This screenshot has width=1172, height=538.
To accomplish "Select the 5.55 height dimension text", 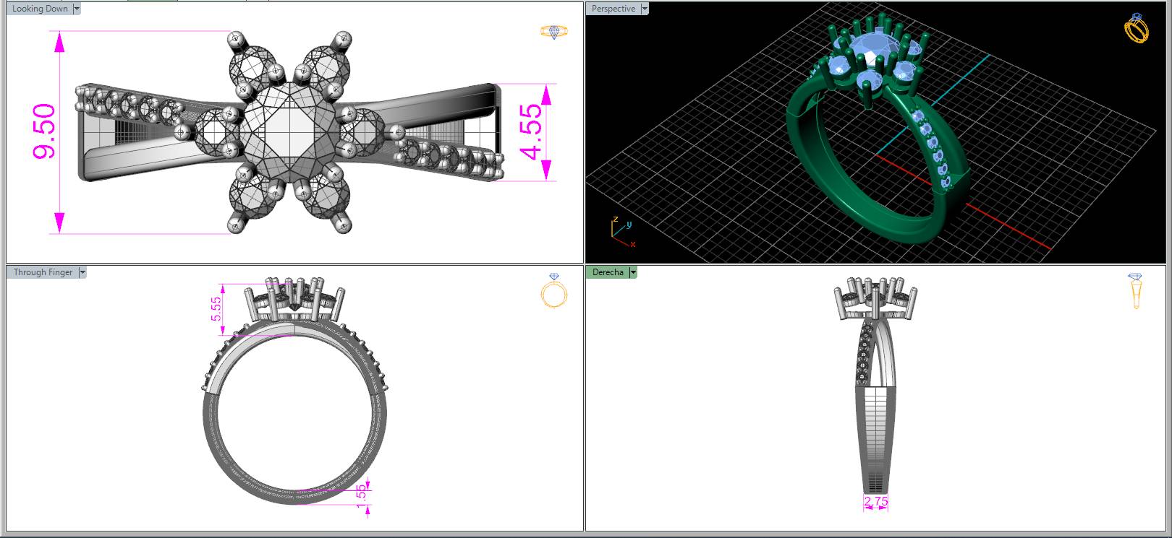I will point(216,309).
